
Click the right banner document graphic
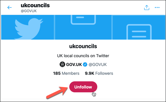139,32
